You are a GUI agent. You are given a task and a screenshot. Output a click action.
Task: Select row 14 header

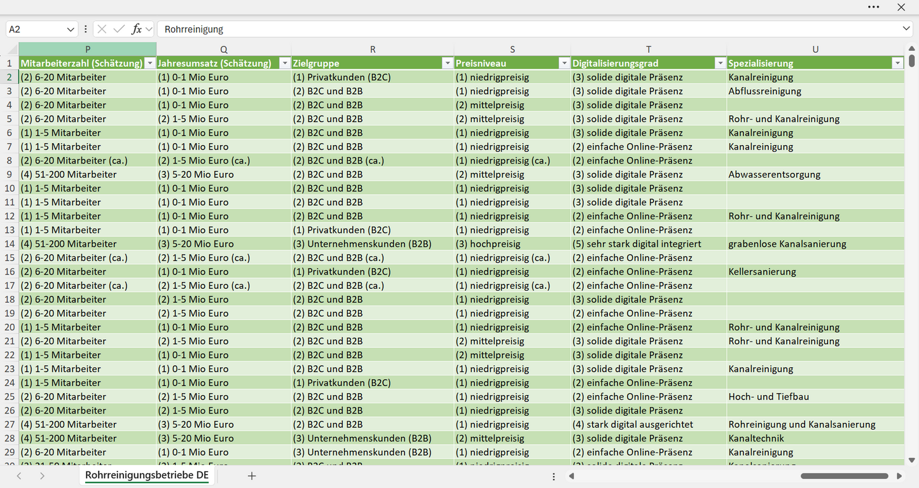point(10,244)
